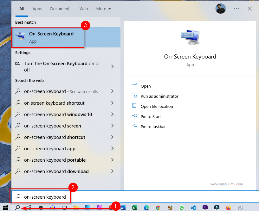
Task: Click the search input field with on-screen keyboard
Action: click(135, 197)
